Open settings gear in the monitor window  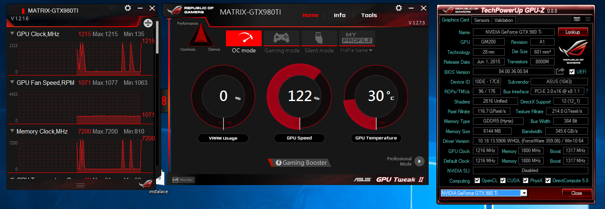pyautogui.click(x=128, y=8)
